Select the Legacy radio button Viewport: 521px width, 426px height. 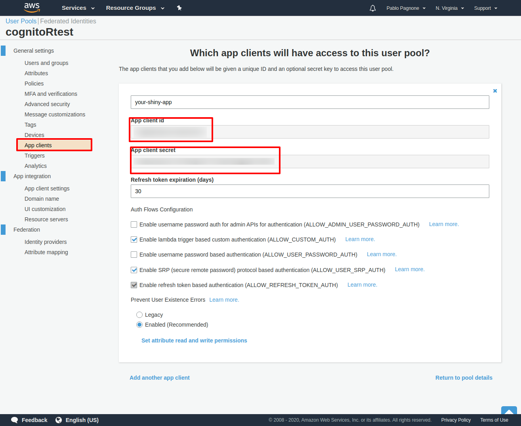coord(139,315)
